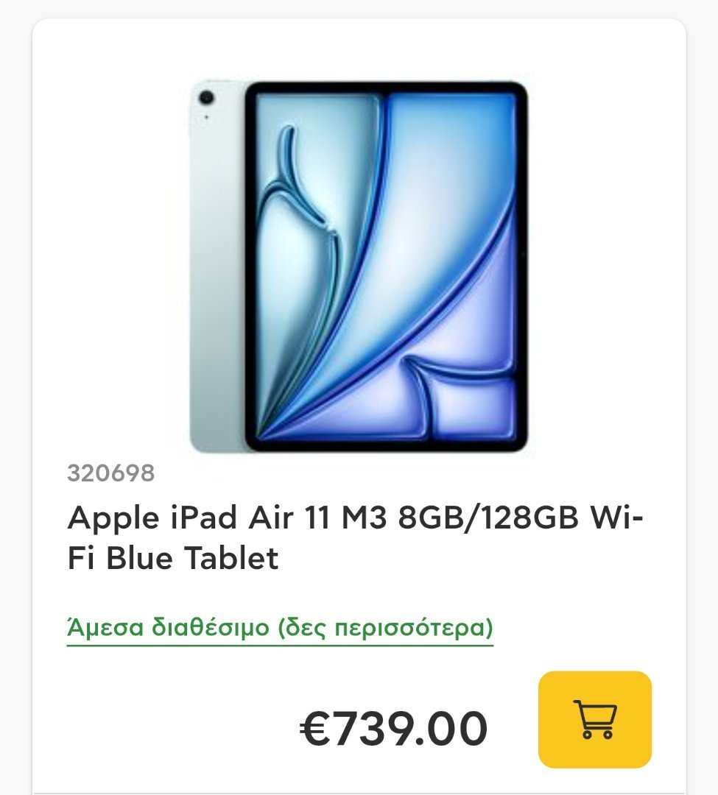Add the iPad Air to the cart
Image resolution: width=718 pixels, height=795 pixels.
[x=595, y=719]
